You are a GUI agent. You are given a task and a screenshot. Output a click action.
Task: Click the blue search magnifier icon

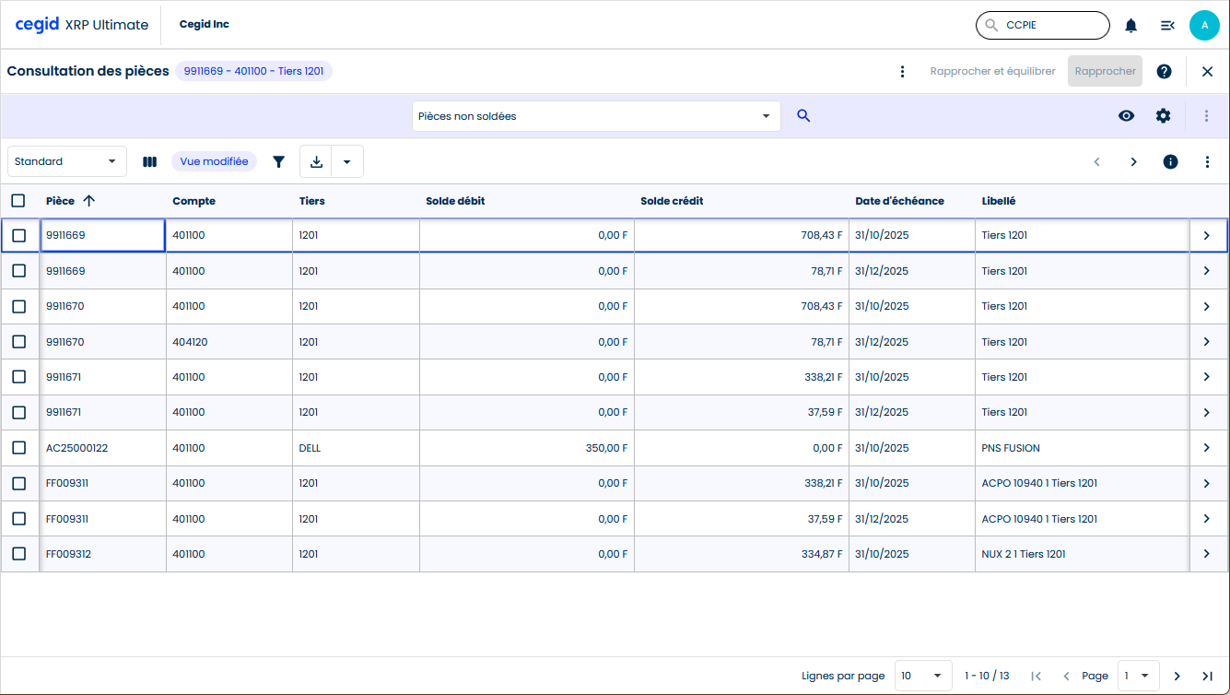803,116
